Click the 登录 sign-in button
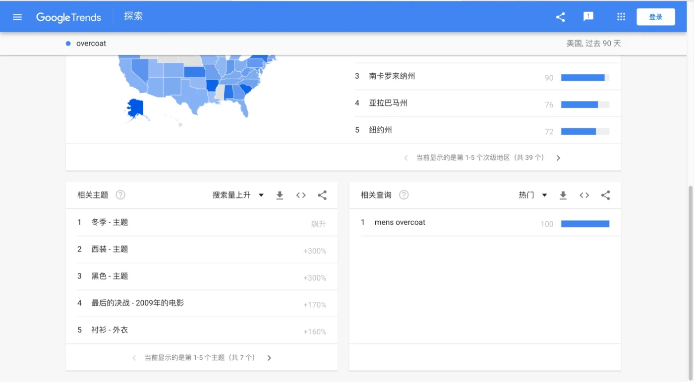Screen dimensions: 694x382 pyautogui.click(x=655, y=17)
